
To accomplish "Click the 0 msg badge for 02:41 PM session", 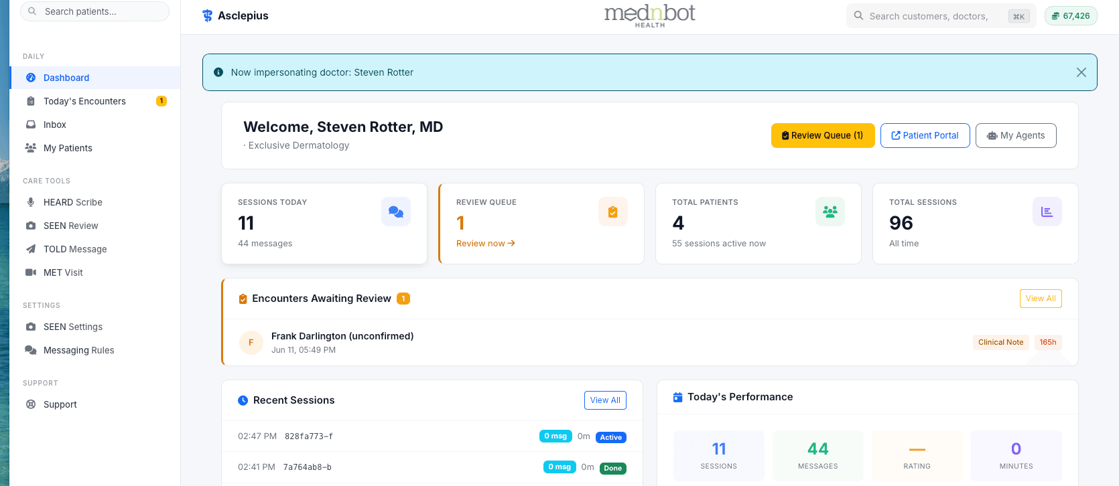I will (559, 467).
